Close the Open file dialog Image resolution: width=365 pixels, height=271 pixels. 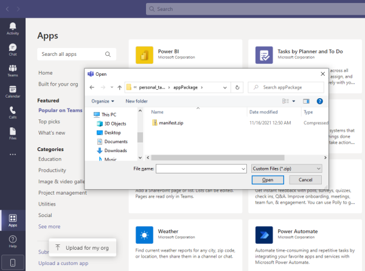[x=322, y=74]
